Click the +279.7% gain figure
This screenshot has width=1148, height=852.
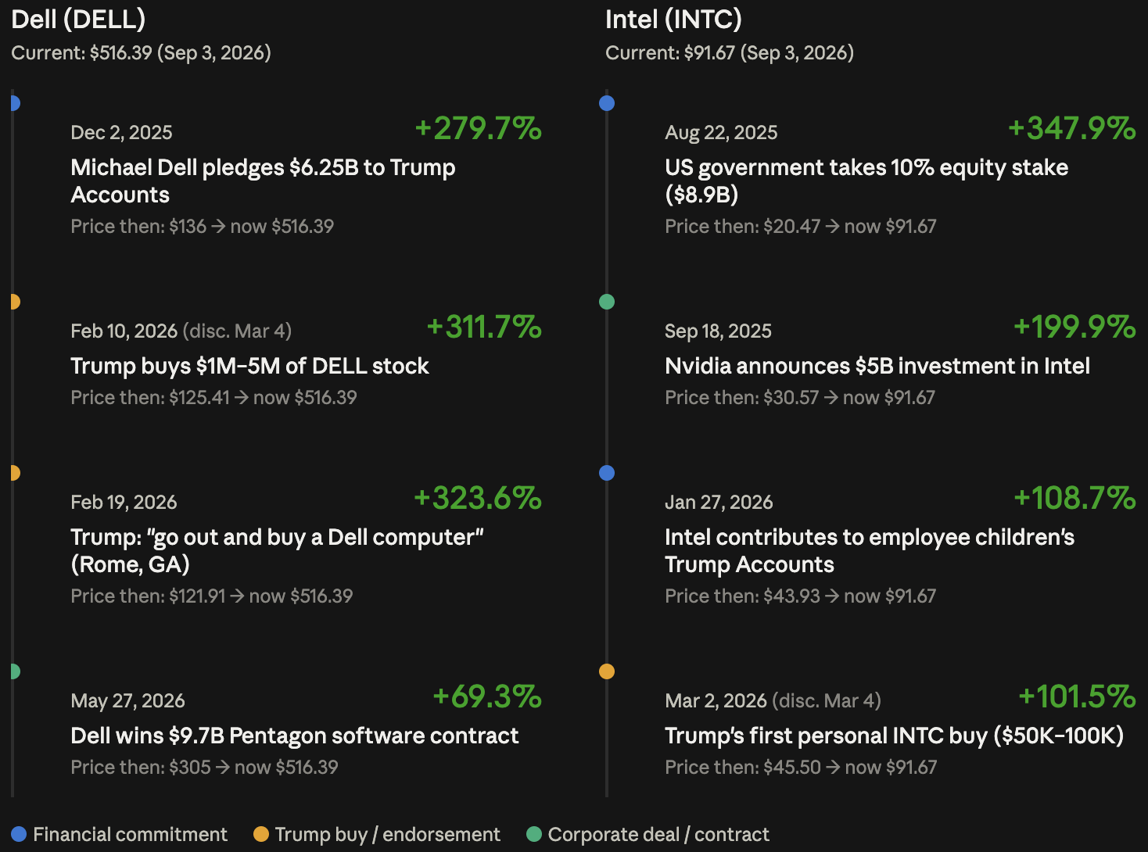click(x=478, y=128)
